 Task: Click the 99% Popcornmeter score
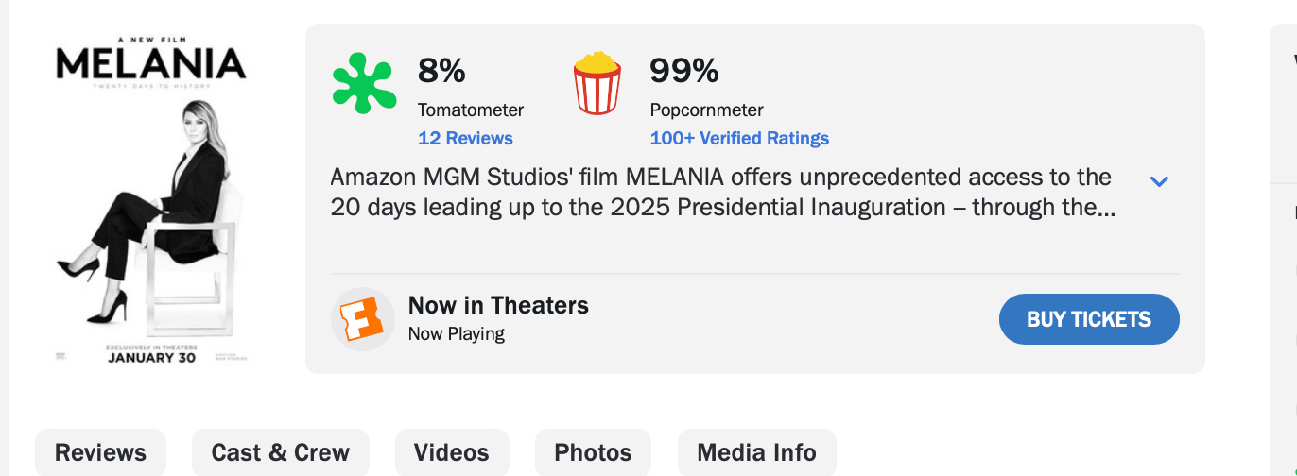683,71
